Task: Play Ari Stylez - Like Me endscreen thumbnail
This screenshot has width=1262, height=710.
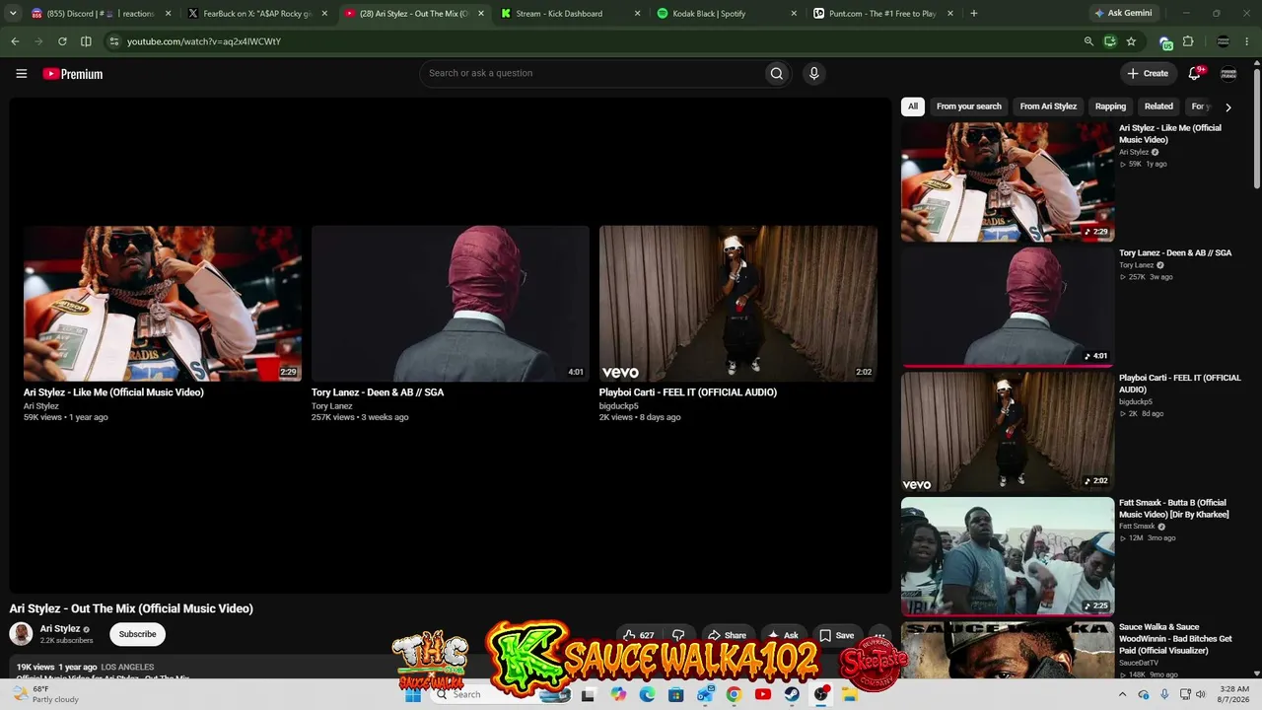Action: pyautogui.click(x=163, y=304)
